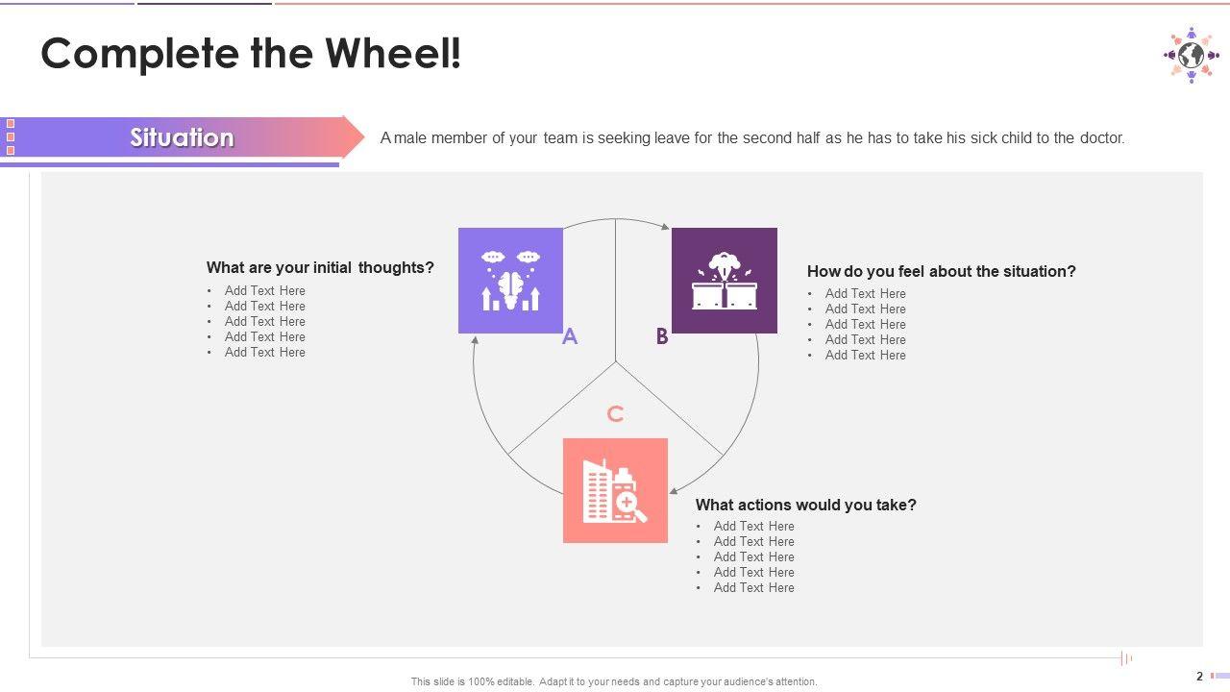Select the letter B wheel label

[x=662, y=336]
